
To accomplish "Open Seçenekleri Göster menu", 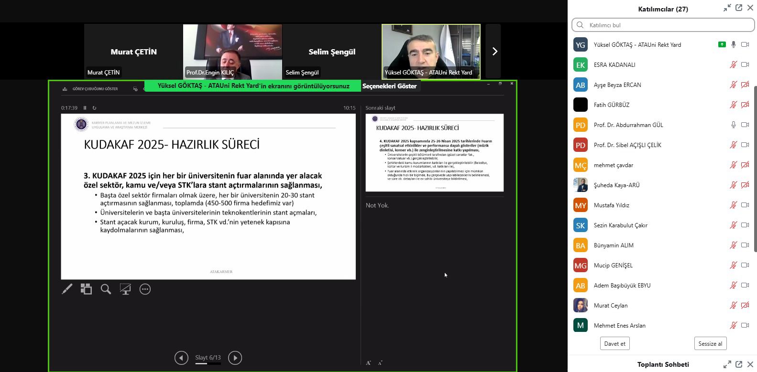I will 389,86.
